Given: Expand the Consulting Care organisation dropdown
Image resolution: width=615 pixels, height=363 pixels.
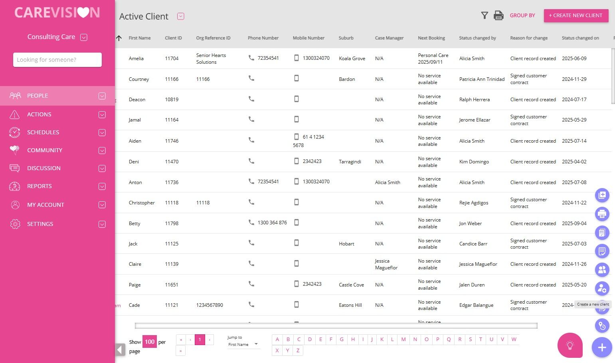Looking at the screenshot, I should [84, 37].
